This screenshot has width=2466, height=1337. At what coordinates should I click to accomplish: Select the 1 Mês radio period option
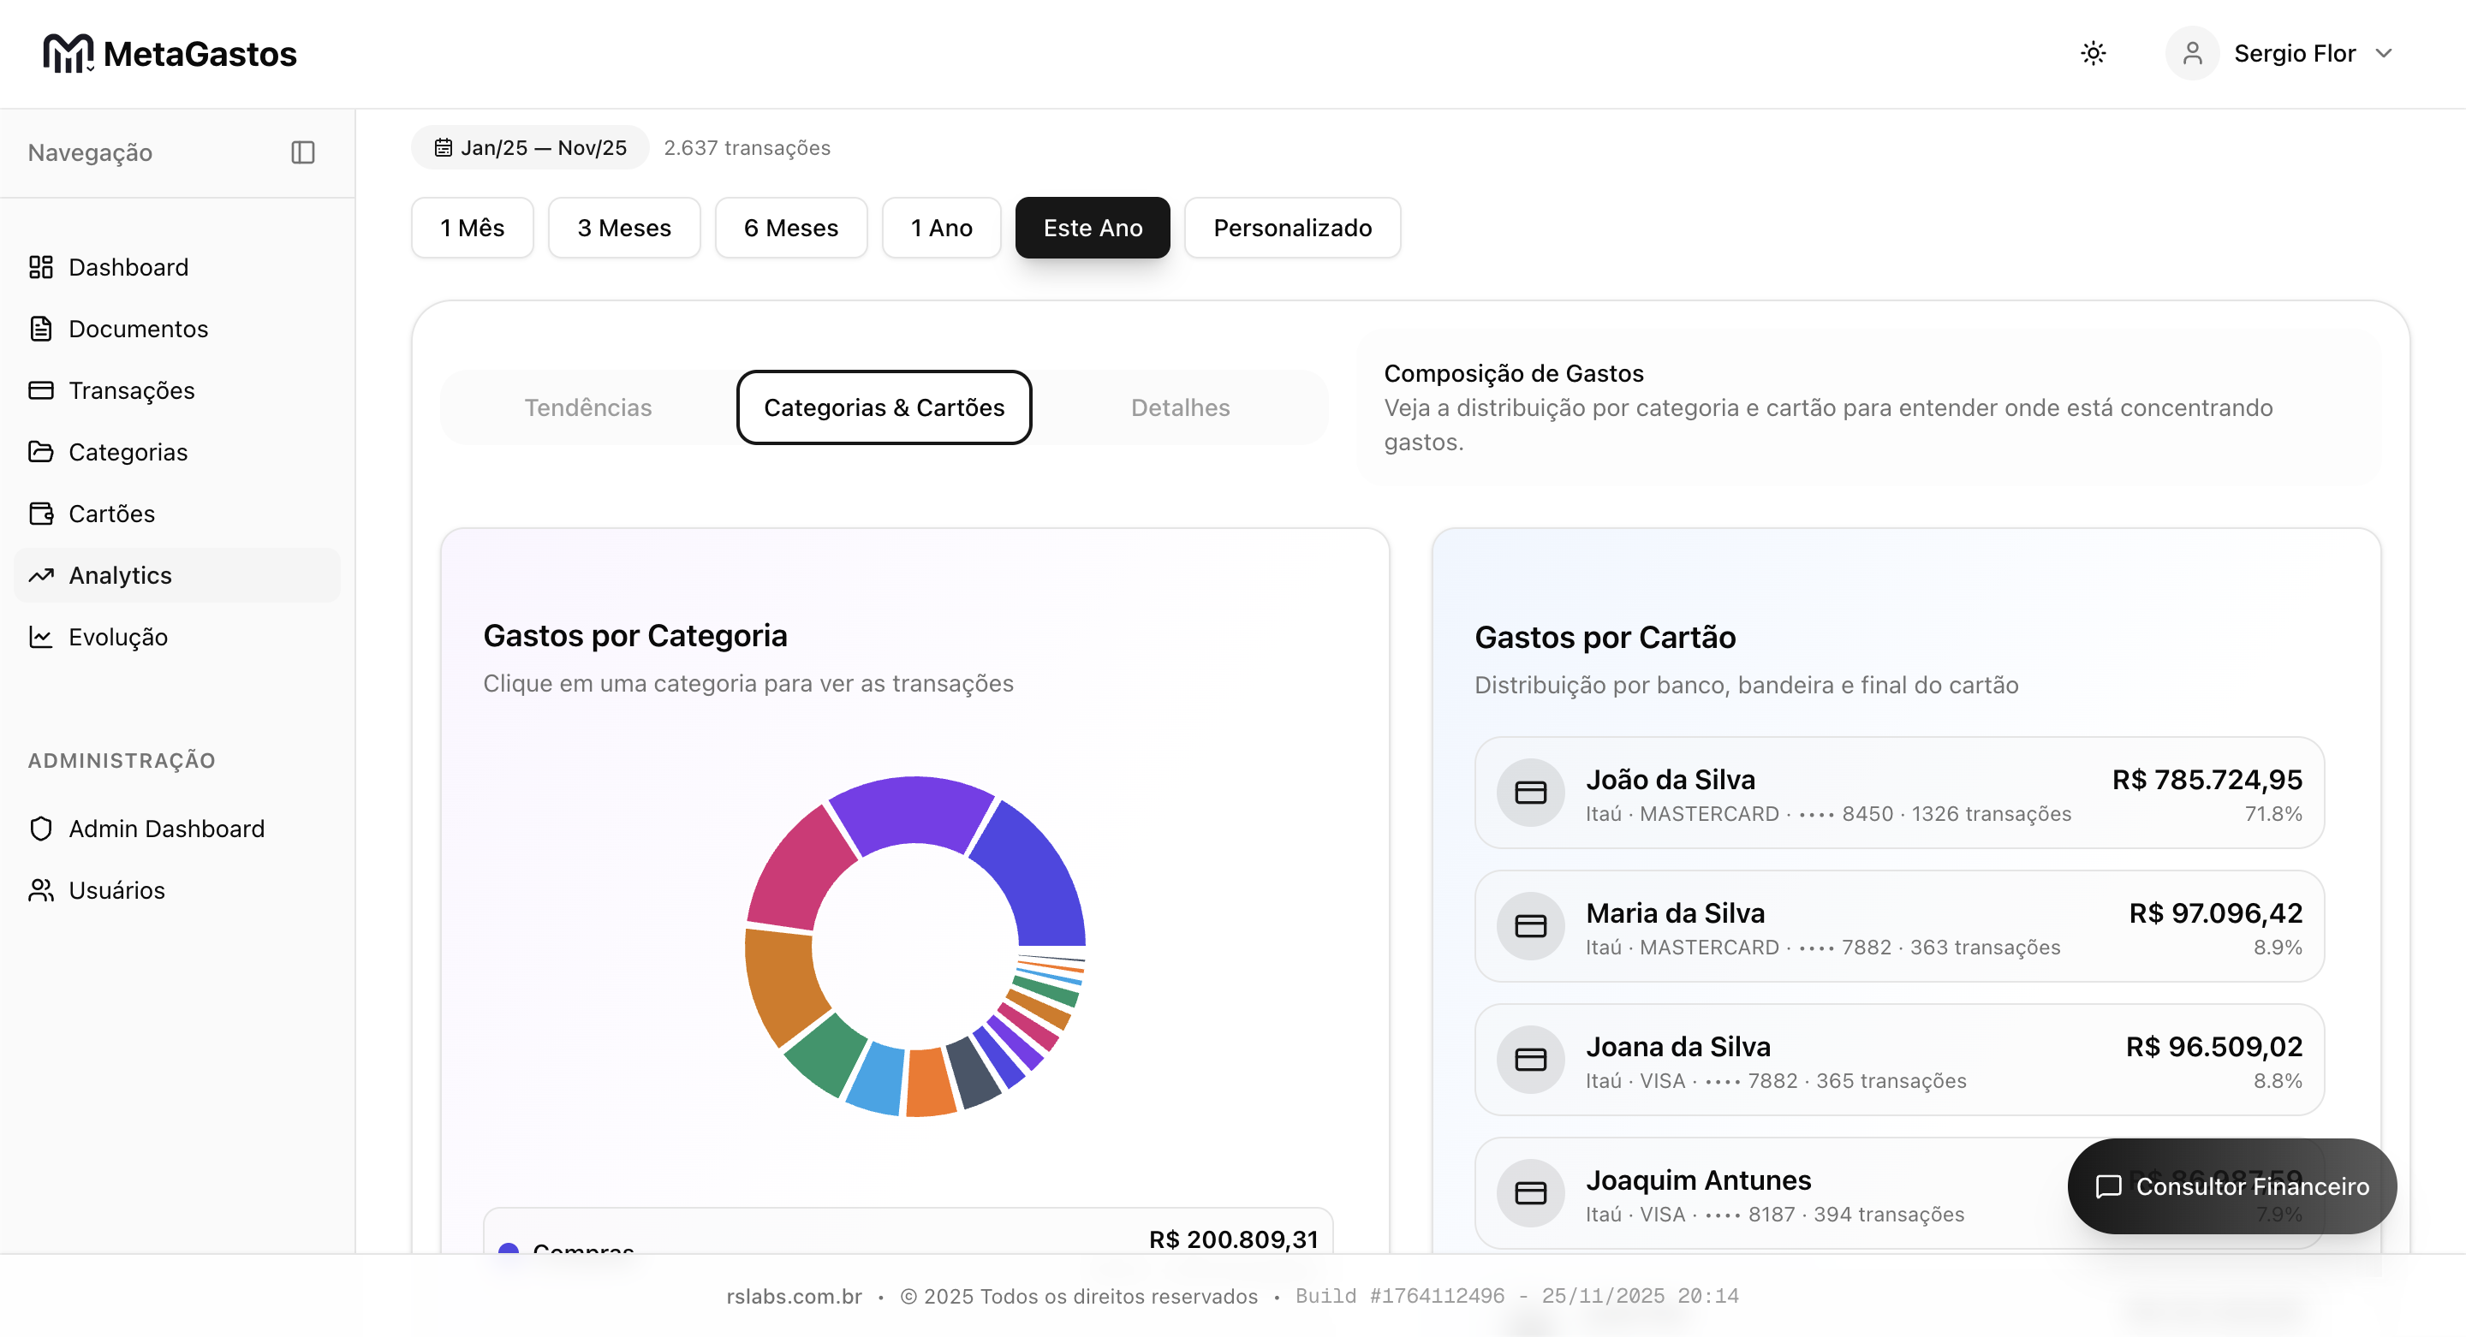[472, 228]
